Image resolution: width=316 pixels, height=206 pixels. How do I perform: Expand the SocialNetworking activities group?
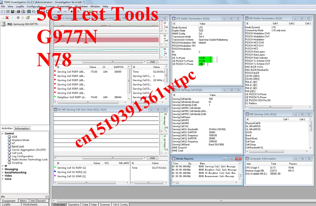(x=3, y=173)
